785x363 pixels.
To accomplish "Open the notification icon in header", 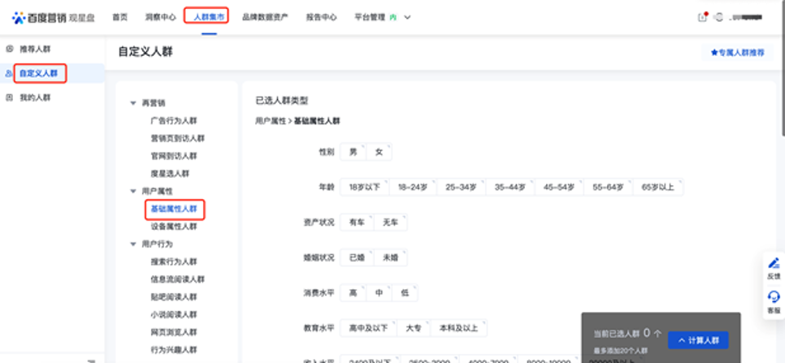I will click(702, 17).
